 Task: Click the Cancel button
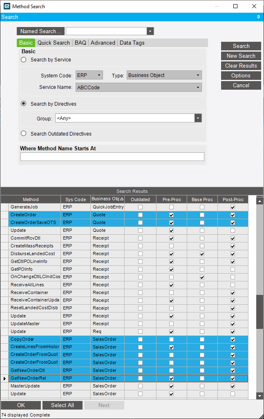[241, 85]
